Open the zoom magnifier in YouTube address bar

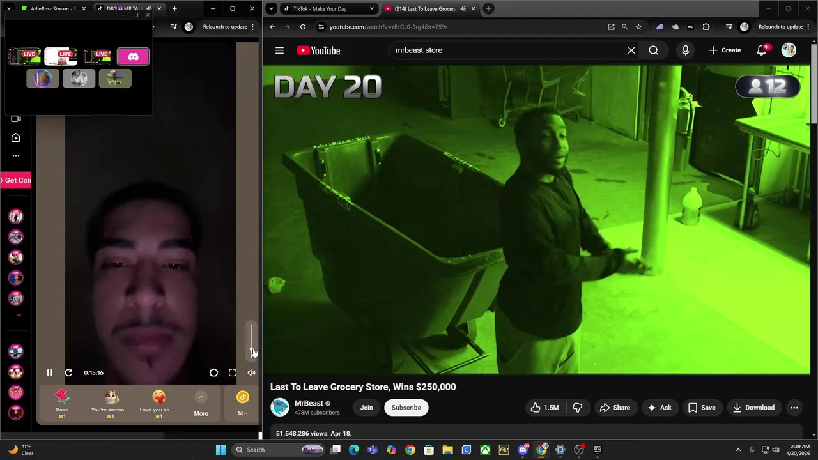click(624, 27)
